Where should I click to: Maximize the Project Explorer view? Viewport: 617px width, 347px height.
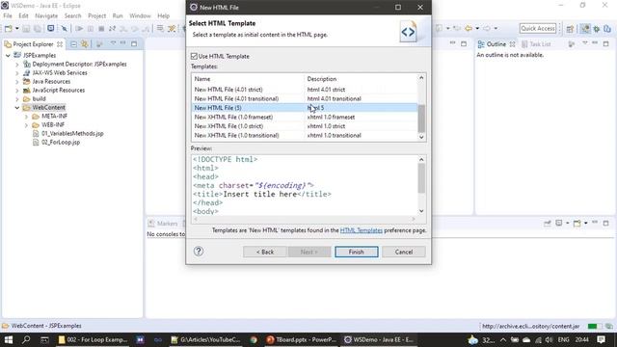click(x=134, y=43)
